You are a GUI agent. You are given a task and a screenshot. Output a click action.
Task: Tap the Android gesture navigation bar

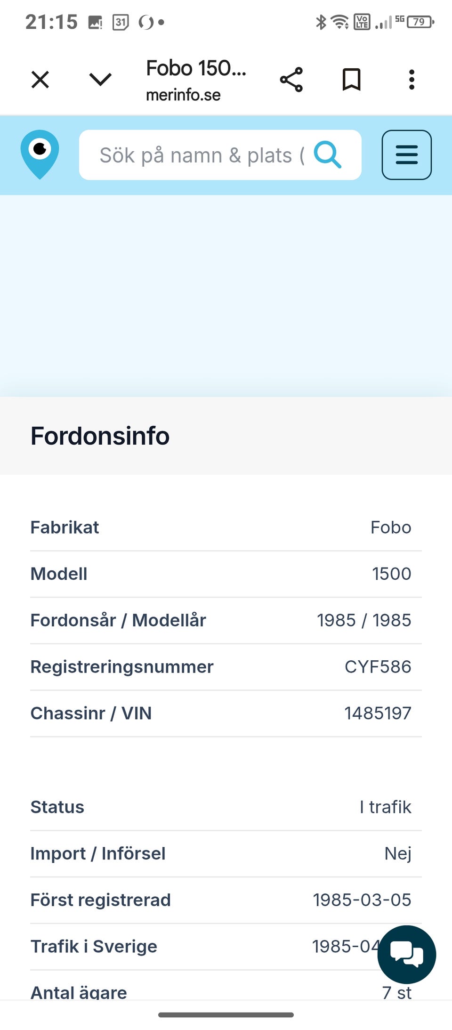pyautogui.click(x=226, y=1015)
